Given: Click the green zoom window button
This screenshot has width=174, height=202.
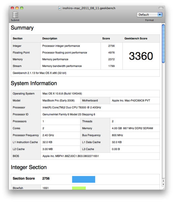Looking at the screenshot, I should (x=22, y=8).
